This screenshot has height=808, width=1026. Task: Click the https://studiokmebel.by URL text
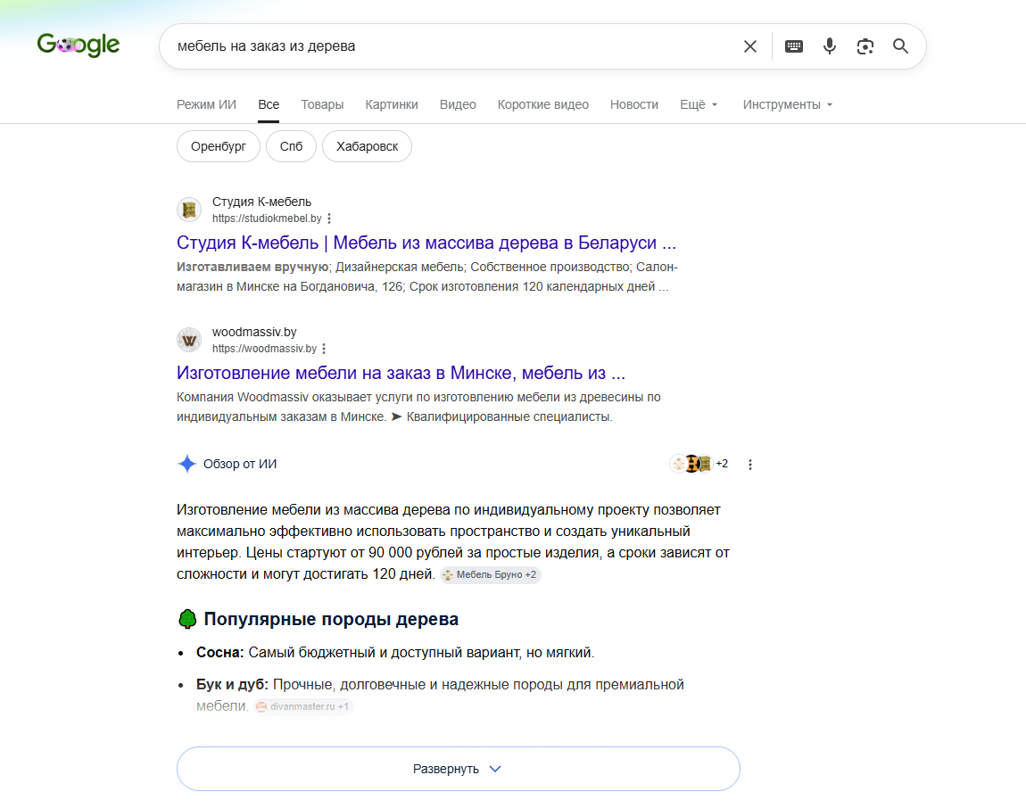click(267, 218)
